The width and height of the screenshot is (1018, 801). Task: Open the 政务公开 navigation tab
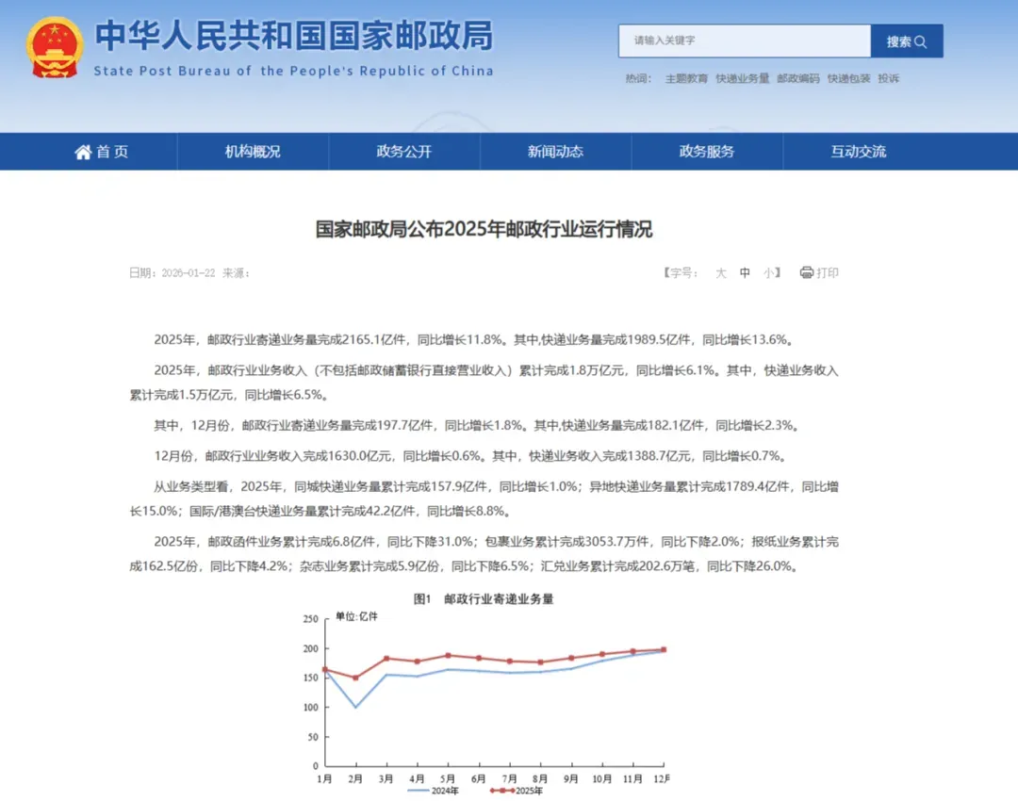pyautogui.click(x=403, y=152)
